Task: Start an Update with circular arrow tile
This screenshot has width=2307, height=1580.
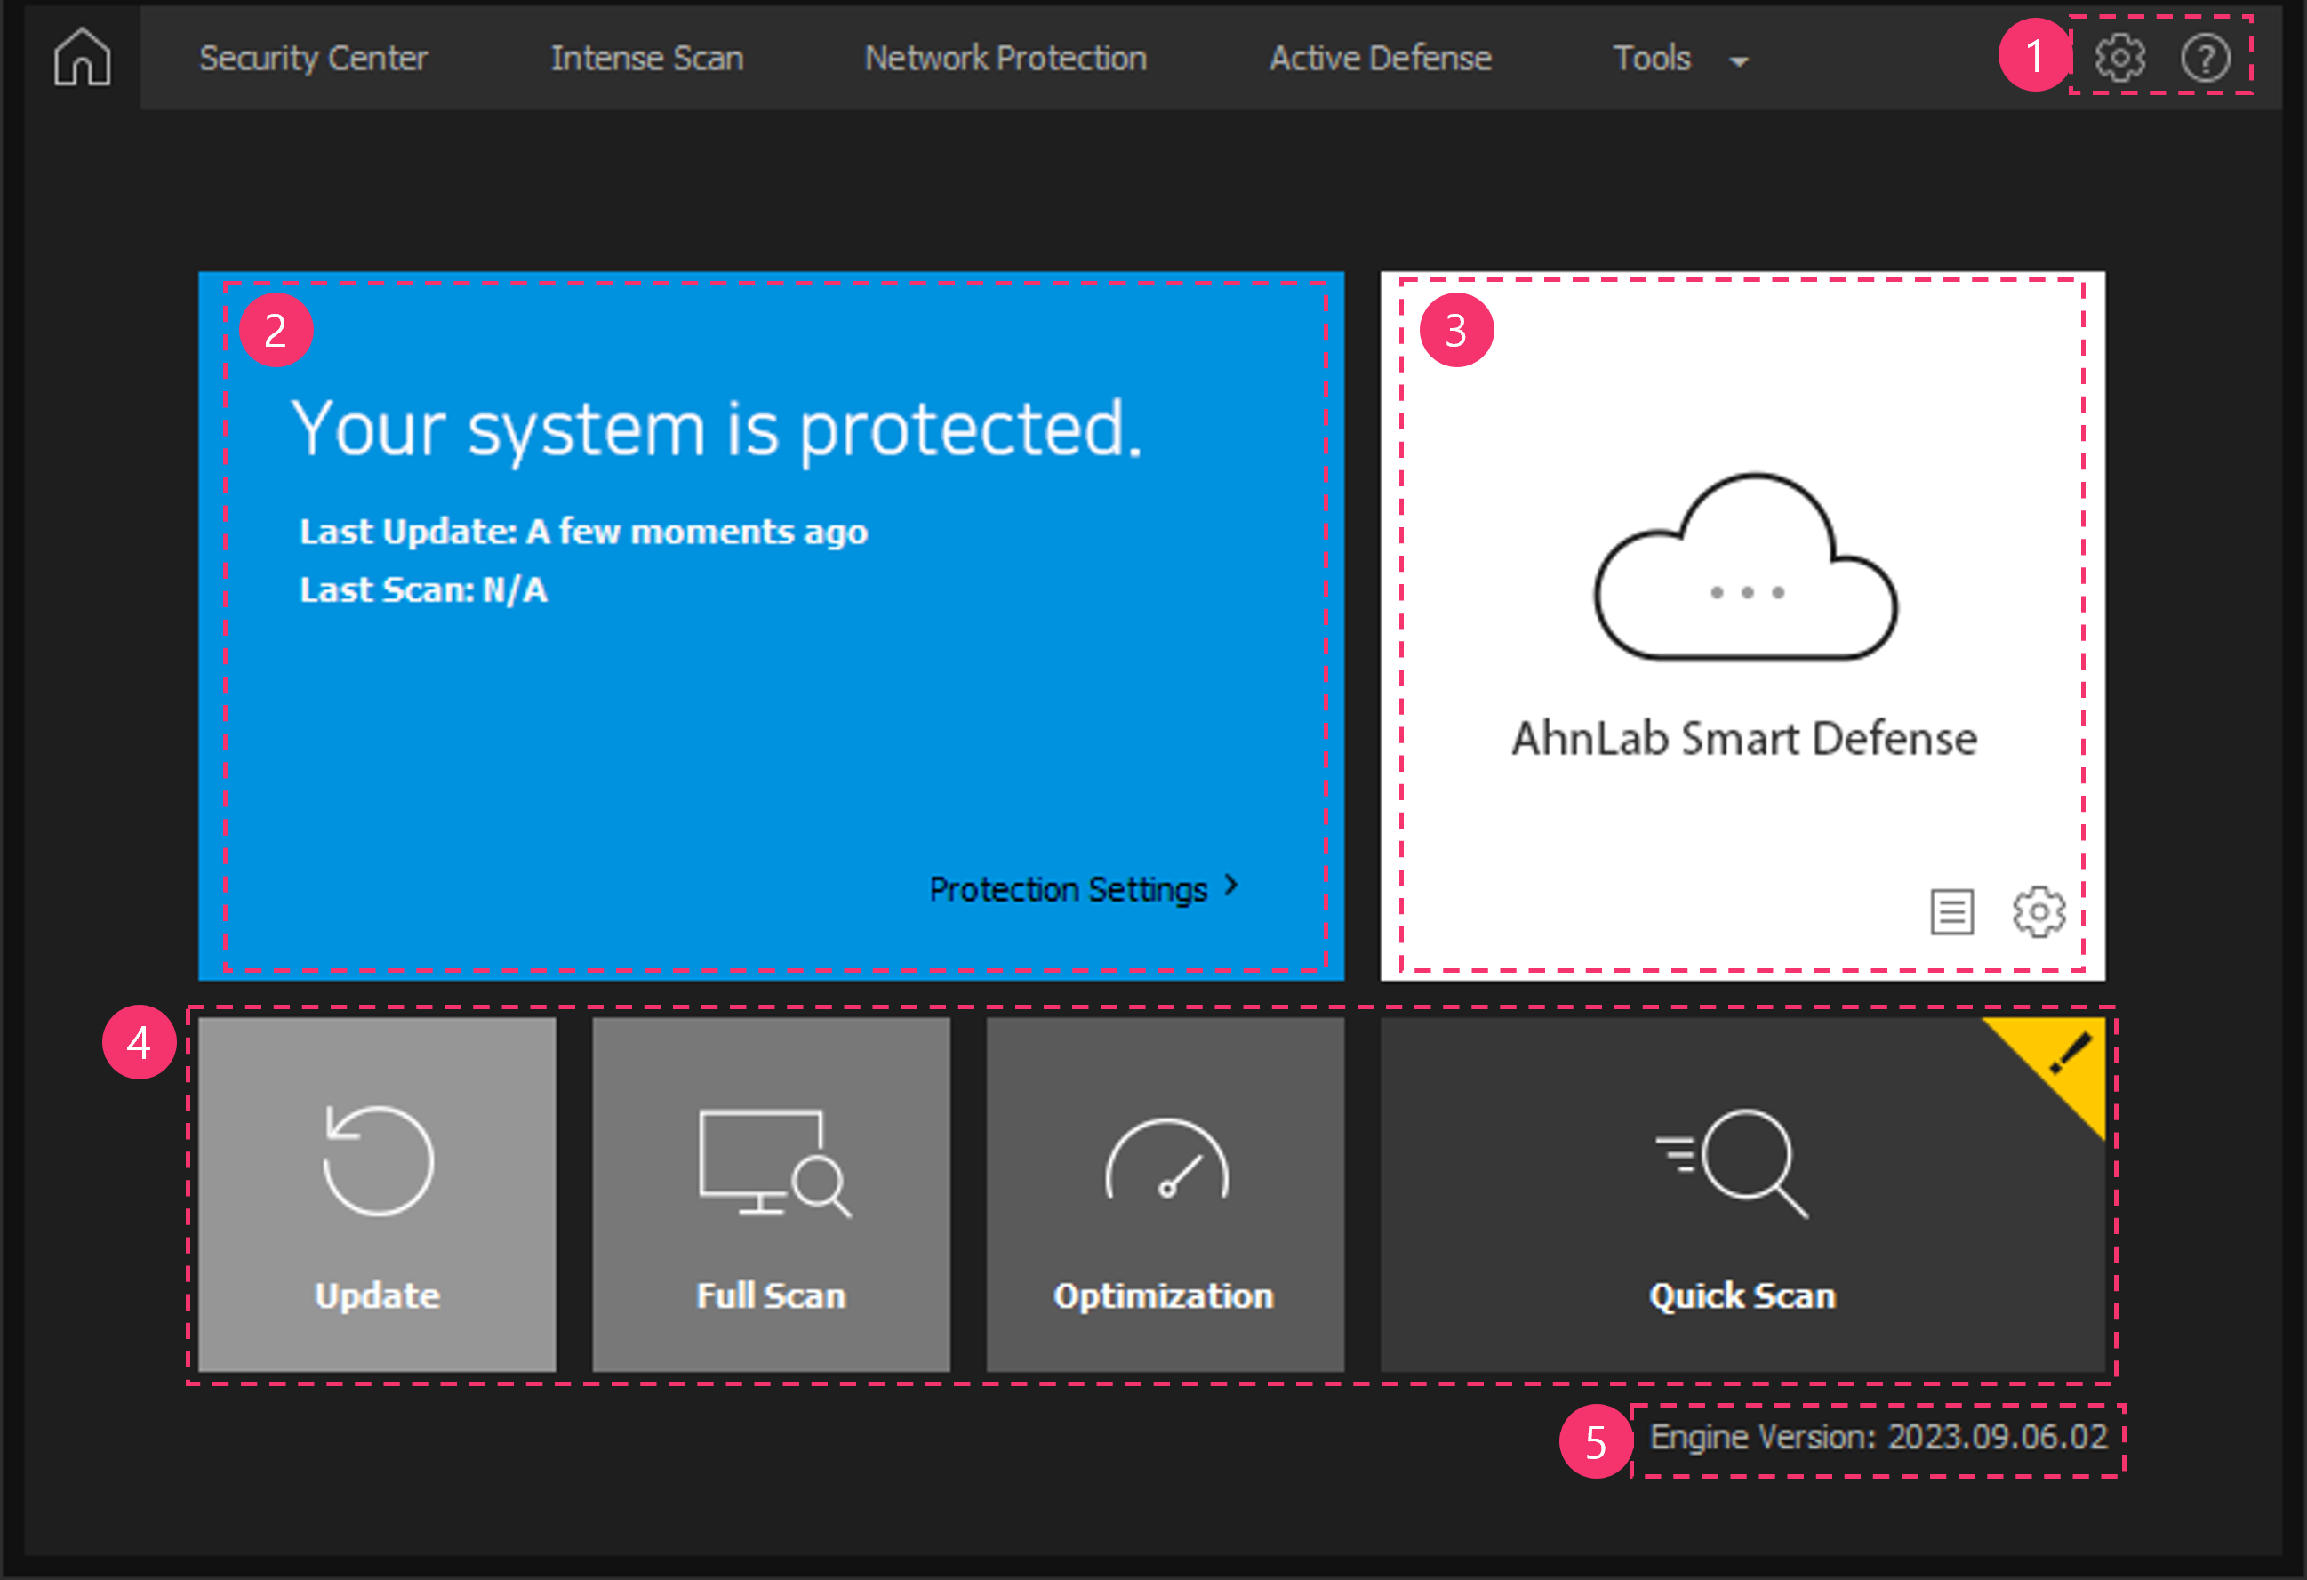Action: (377, 1194)
